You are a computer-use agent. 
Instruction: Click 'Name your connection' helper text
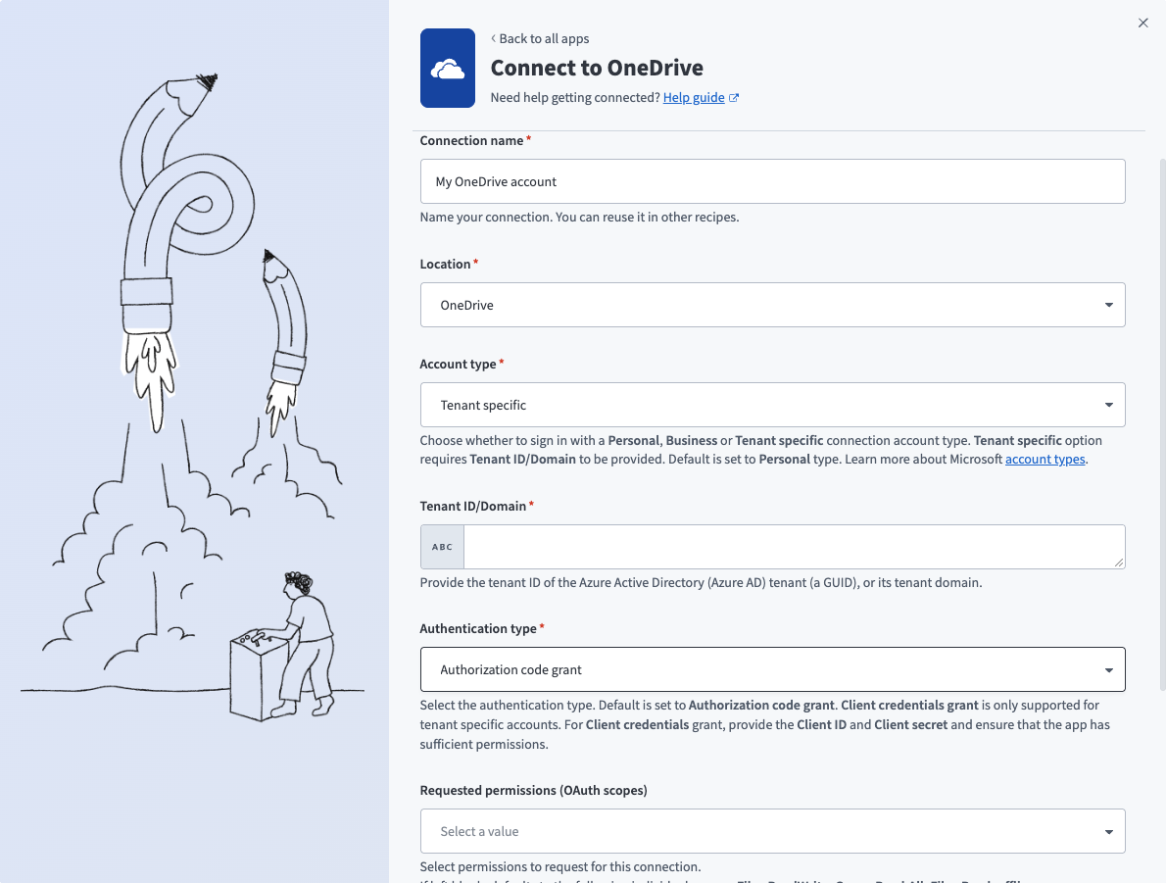click(579, 218)
